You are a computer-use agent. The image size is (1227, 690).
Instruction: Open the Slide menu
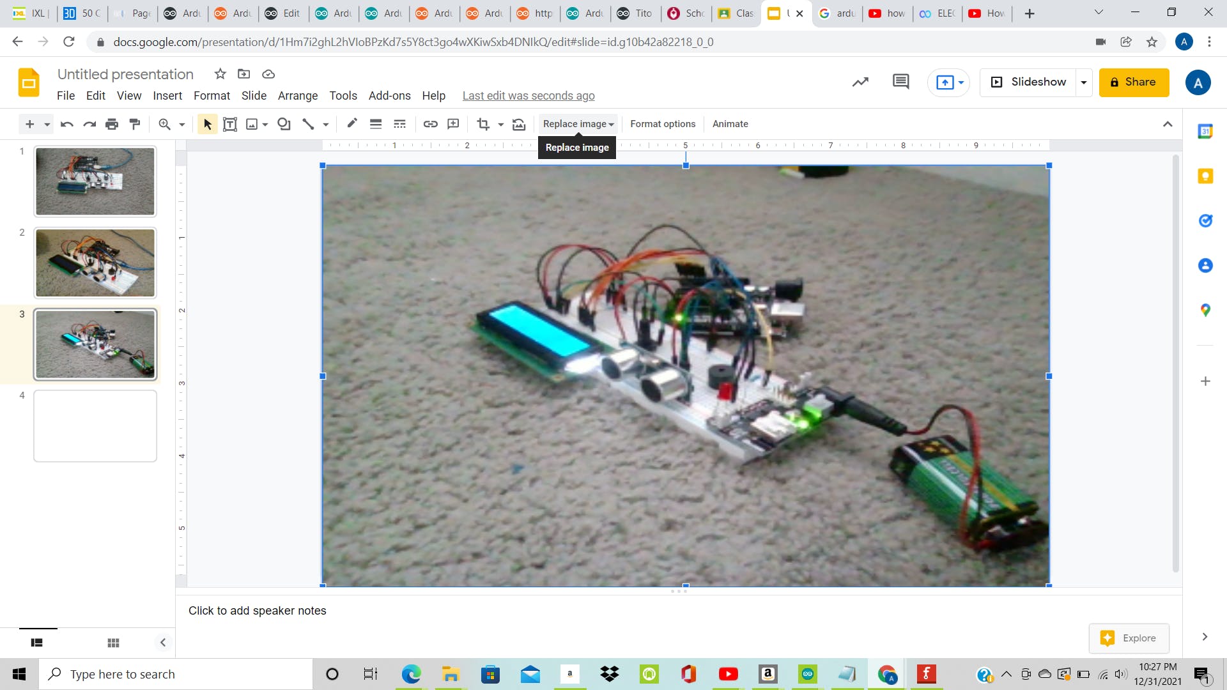(x=254, y=96)
